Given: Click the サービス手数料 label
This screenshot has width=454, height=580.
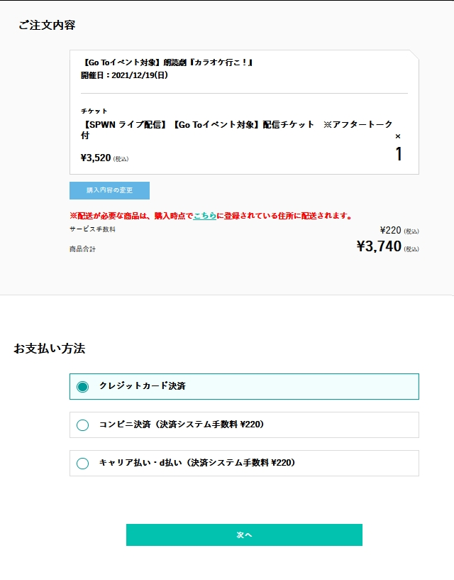Looking at the screenshot, I should click(92, 229).
